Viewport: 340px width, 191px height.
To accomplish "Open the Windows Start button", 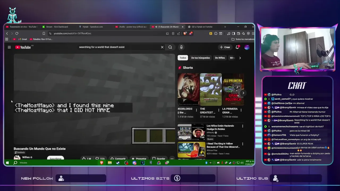I will click(7, 163).
